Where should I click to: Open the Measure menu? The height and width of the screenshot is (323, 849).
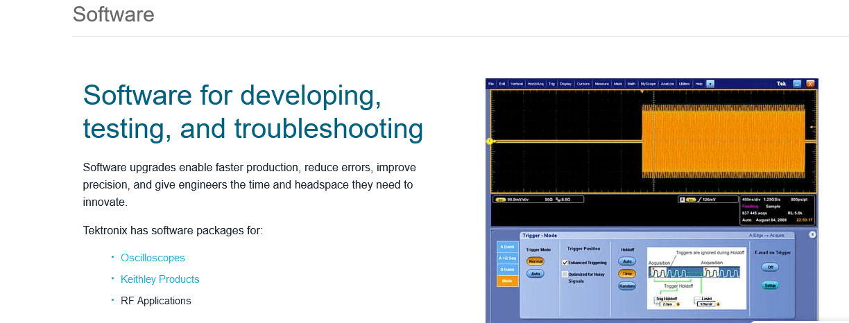point(601,83)
